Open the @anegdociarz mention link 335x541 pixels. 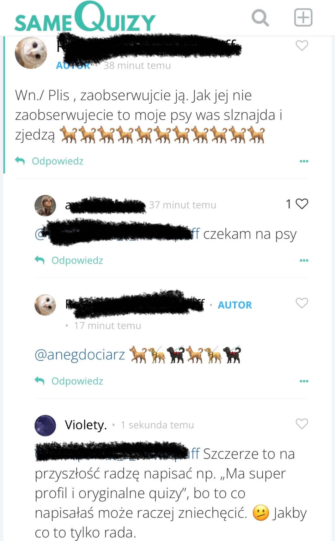(80, 355)
